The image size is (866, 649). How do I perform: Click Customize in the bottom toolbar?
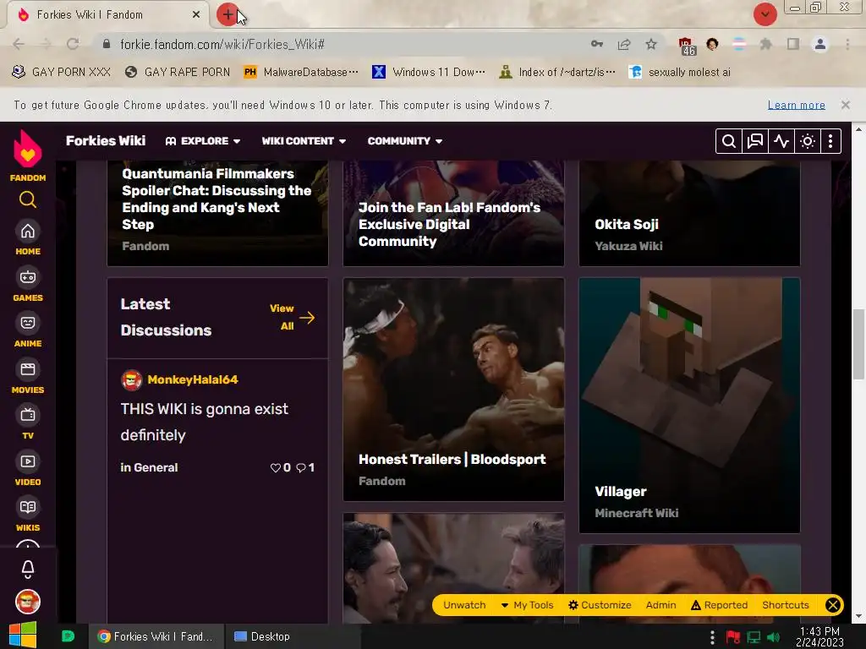click(600, 605)
